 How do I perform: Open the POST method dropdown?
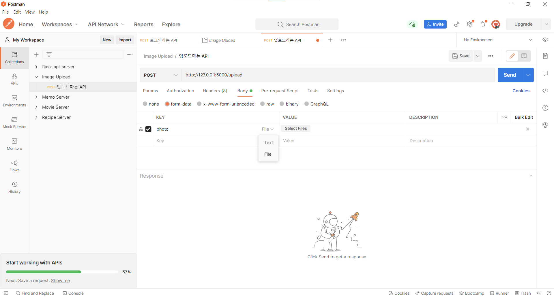[x=161, y=75]
